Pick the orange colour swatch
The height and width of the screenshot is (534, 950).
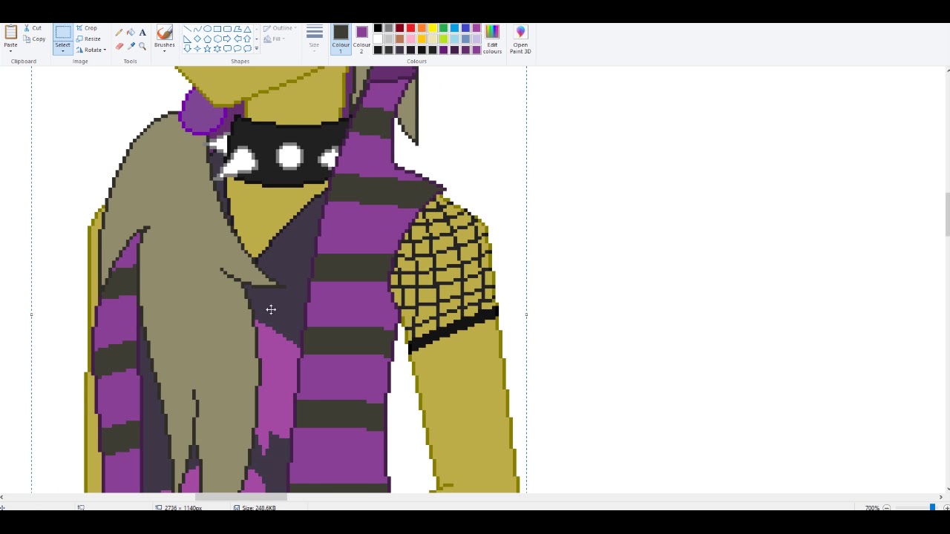click(422, 28)
